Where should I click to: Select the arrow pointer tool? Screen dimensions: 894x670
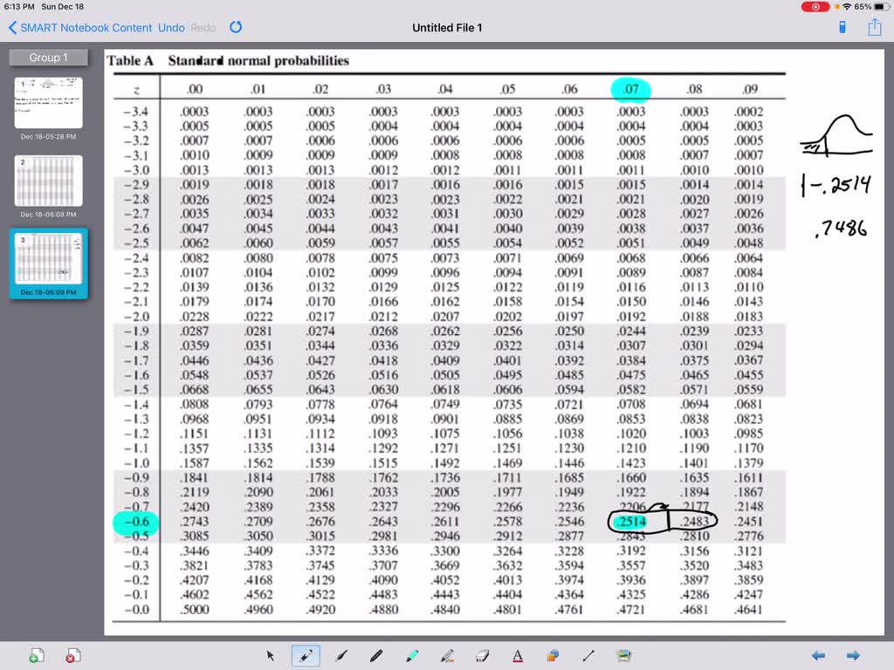[271, 656]
